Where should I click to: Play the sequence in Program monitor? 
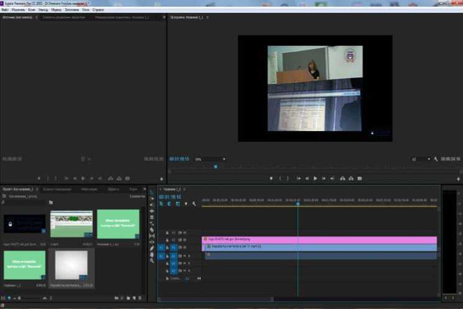[x=315, y=179]
